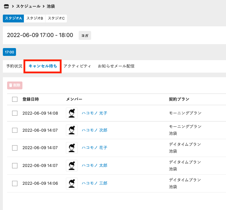The height and width of the screenshot is (210, 226).
Task: Click avatar icon of ハコモノ 次郎
Action: coord(72,130)
